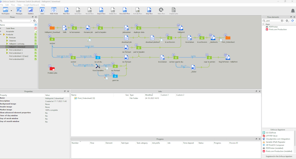Open the Flow elements search options gear
Screen dimensions: 296x159
tap(287, 21)
